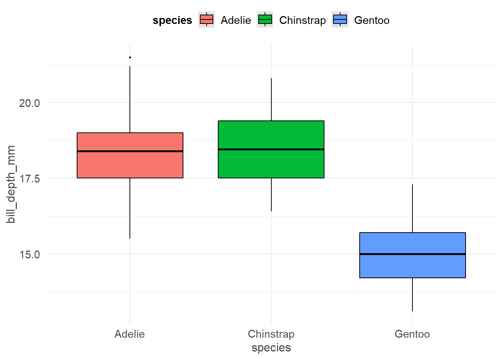This screenshot has width=503, height=359.
Task: Click the 15.0 y-axis tick label
Action: 29,255
